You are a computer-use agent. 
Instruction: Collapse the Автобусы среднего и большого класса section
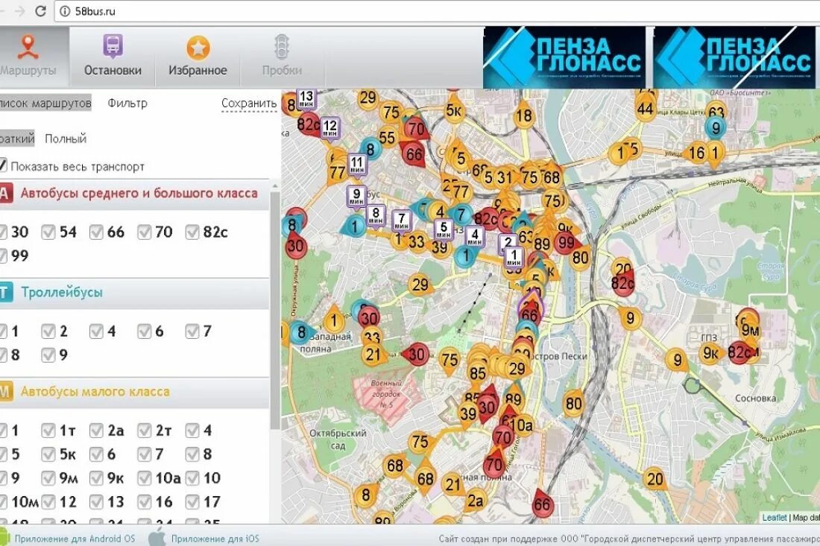pyautogui.click(x=134, y=194)
